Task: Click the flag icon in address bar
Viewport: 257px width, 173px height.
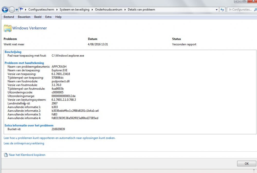Action: [x=22, y=9]
